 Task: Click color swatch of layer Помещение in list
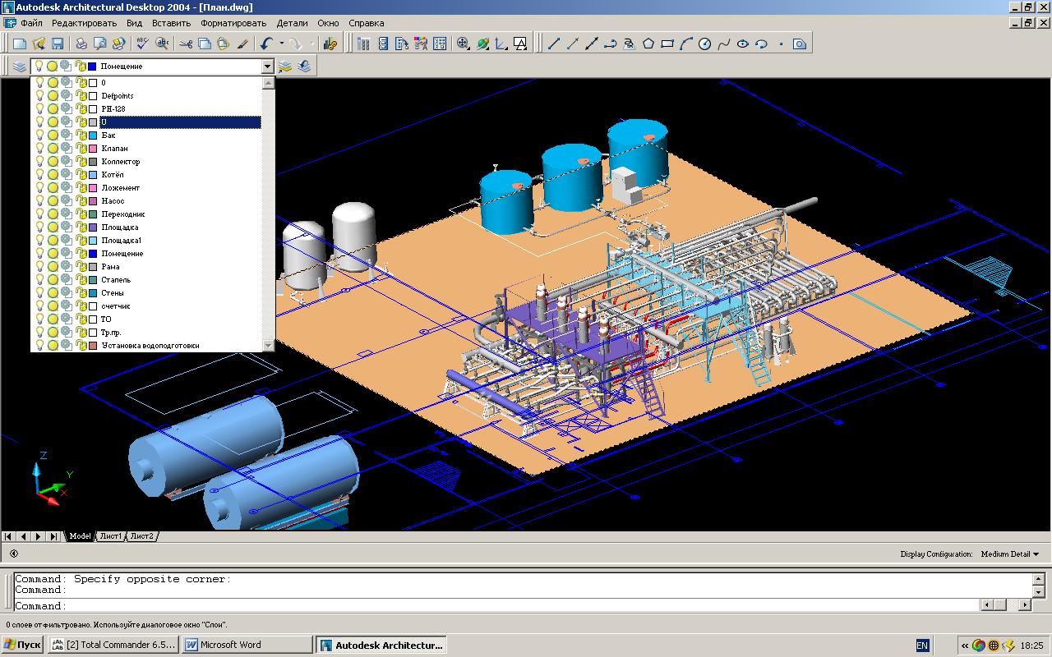tap(93, 253)
